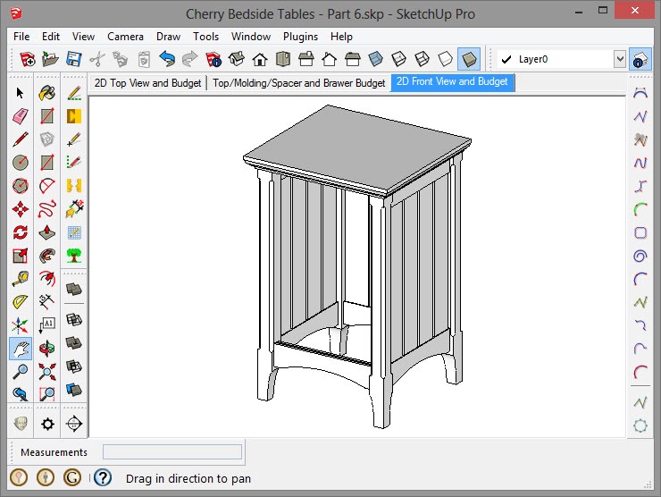Choose the Protractor tool
Image resolution: width=661 pixels, height=497 pixels.
pyautogui.click(x=21, y=302)
